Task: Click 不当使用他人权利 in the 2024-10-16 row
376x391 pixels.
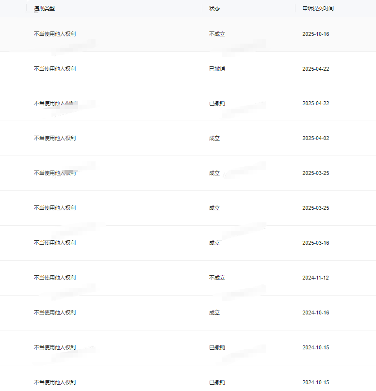Action: click(54, 313)
